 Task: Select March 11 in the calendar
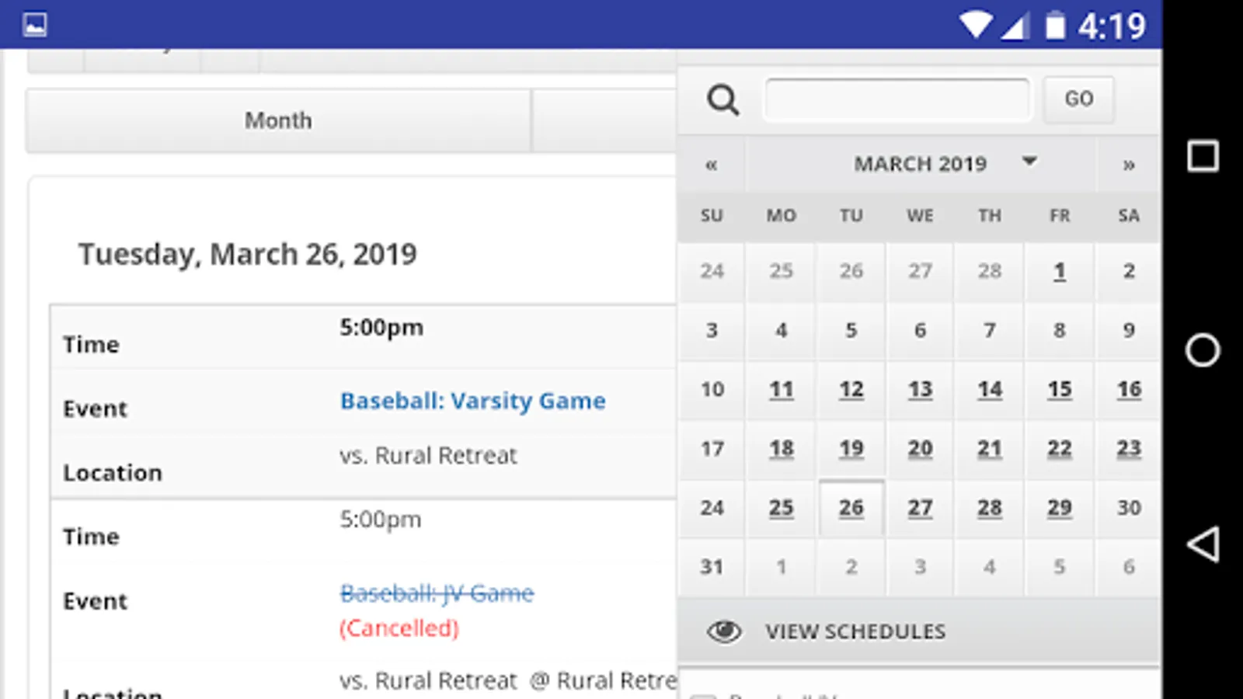pos(781,389)
